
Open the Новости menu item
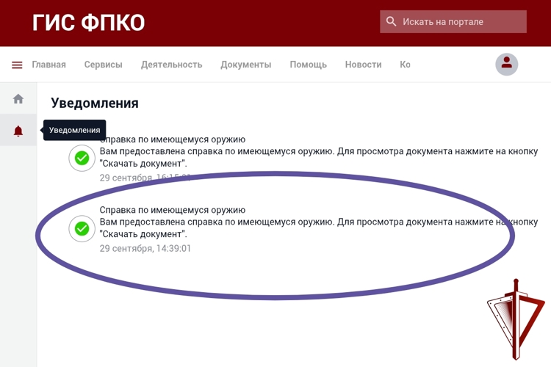point(364,65)
